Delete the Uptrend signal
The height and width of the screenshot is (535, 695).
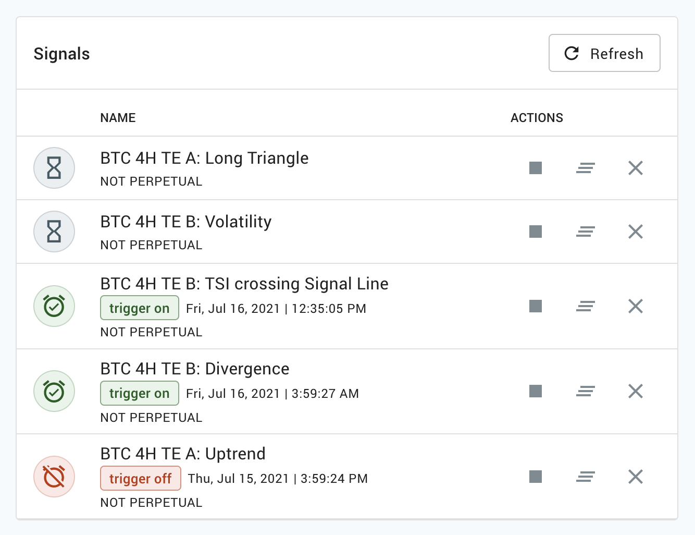click(636, 477)
